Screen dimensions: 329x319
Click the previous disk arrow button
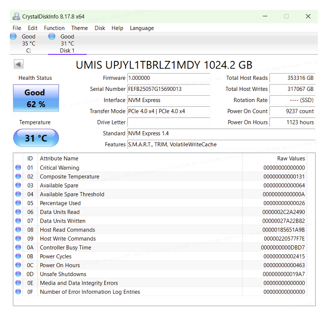[19, 64]
